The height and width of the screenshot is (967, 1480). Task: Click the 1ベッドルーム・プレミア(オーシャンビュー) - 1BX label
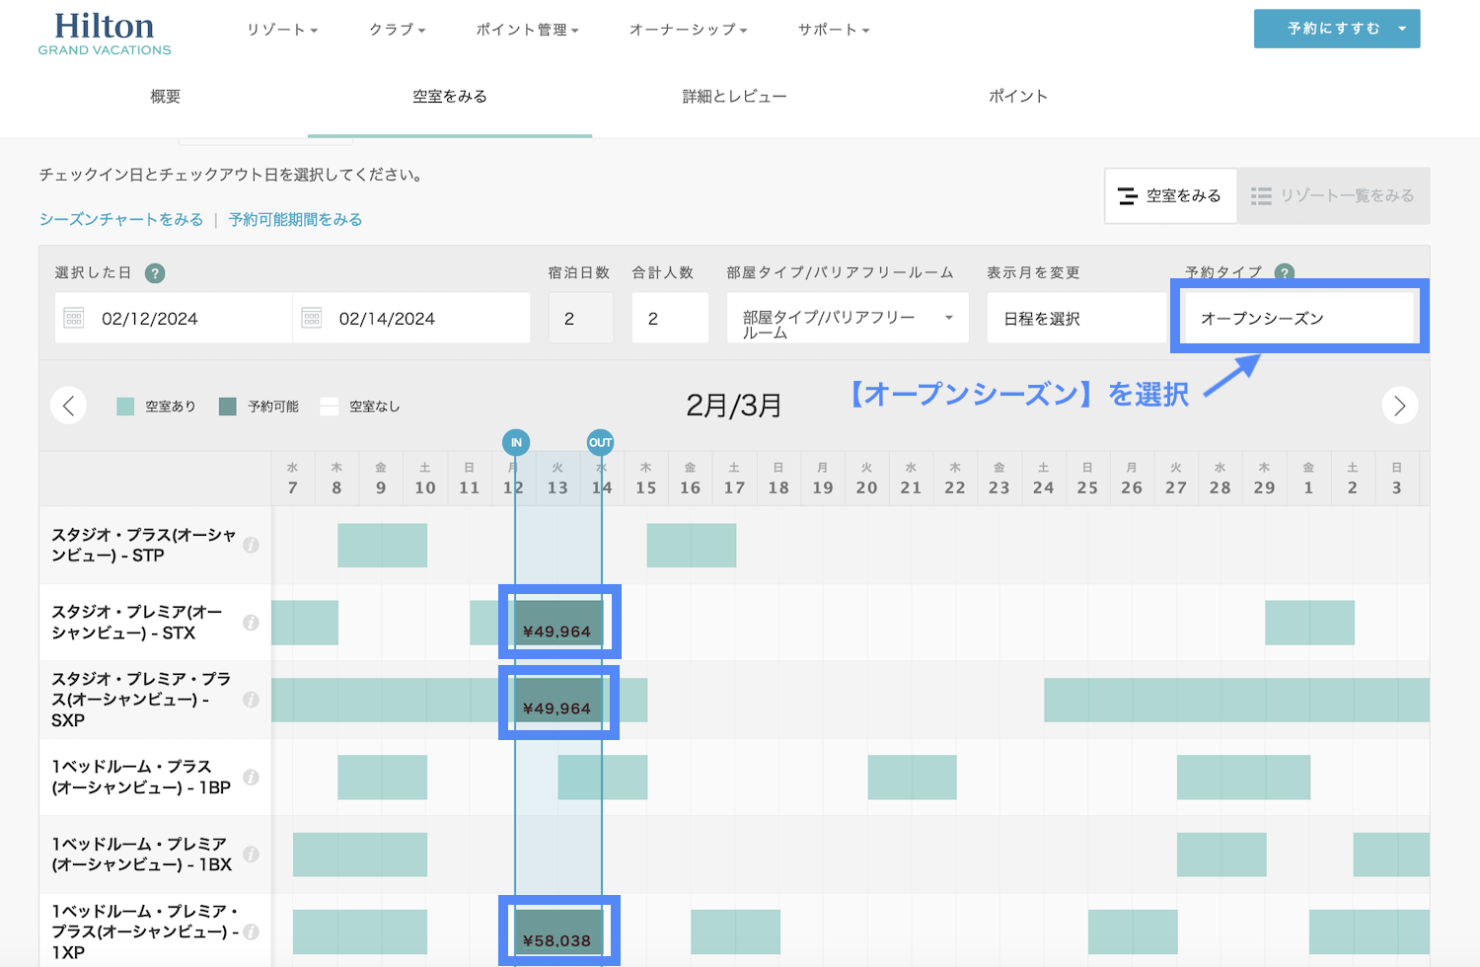(142, 855)
